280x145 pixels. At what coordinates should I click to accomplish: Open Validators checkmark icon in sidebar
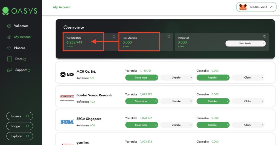(9, 26)
